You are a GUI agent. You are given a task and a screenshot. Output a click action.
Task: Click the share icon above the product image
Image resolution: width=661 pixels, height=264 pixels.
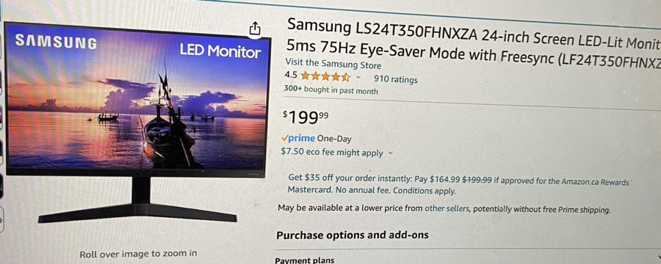click(x=255, y=28)
